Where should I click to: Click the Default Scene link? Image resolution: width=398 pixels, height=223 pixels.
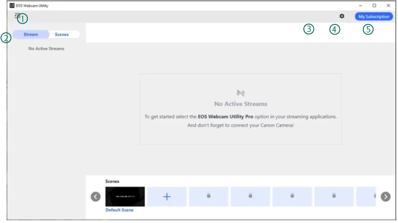click(x=119, y=210)
